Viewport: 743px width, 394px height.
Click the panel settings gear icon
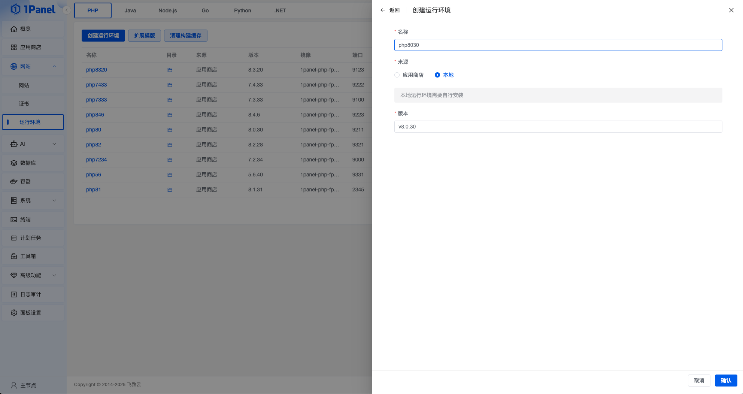tap(14, 313)
